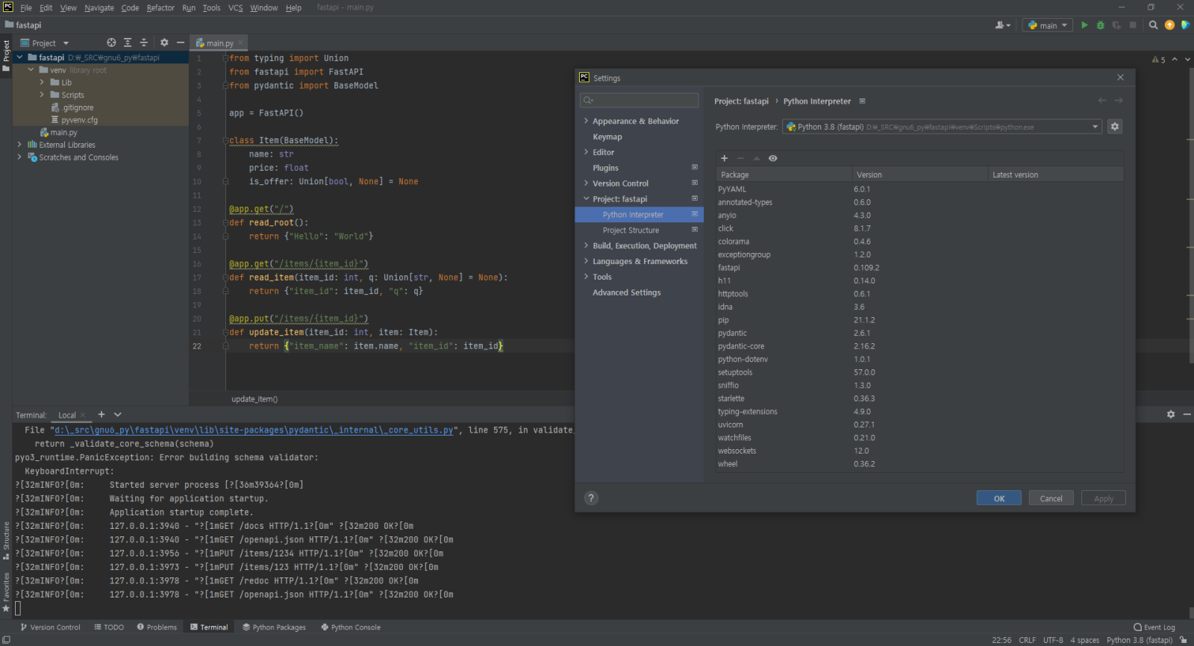The width and height of the screenshot is (1194, 646).
Task: Expand the Scripts folder in the project tree
Action: (x=42, y=95)
